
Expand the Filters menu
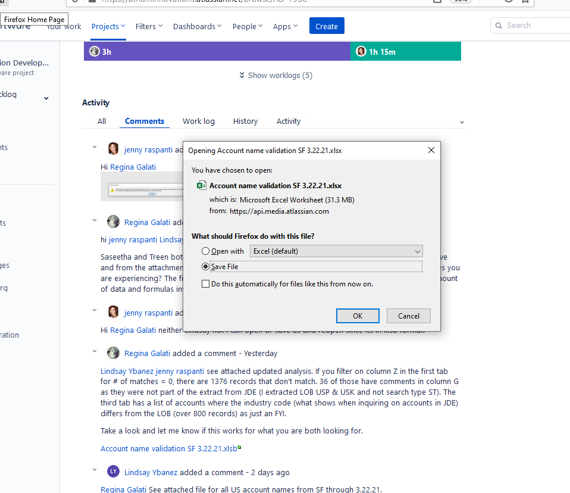(x=149, y=27)
